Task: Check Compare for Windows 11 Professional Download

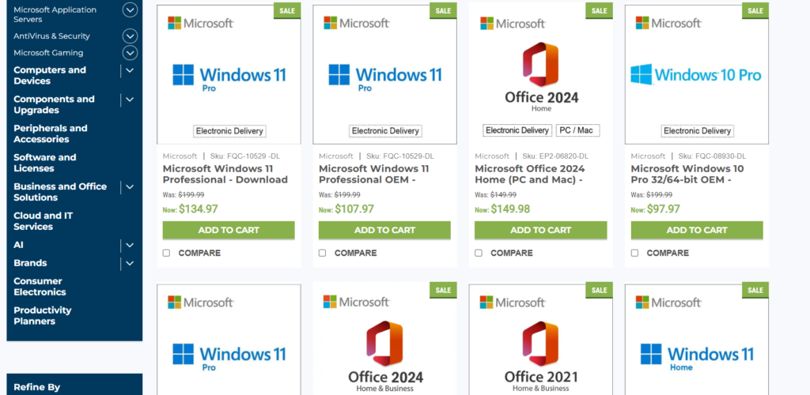Action: pos(166,253)
